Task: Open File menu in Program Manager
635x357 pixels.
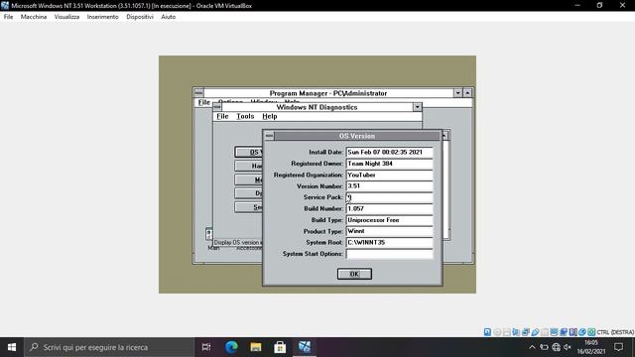Action: tap(203, 102)
